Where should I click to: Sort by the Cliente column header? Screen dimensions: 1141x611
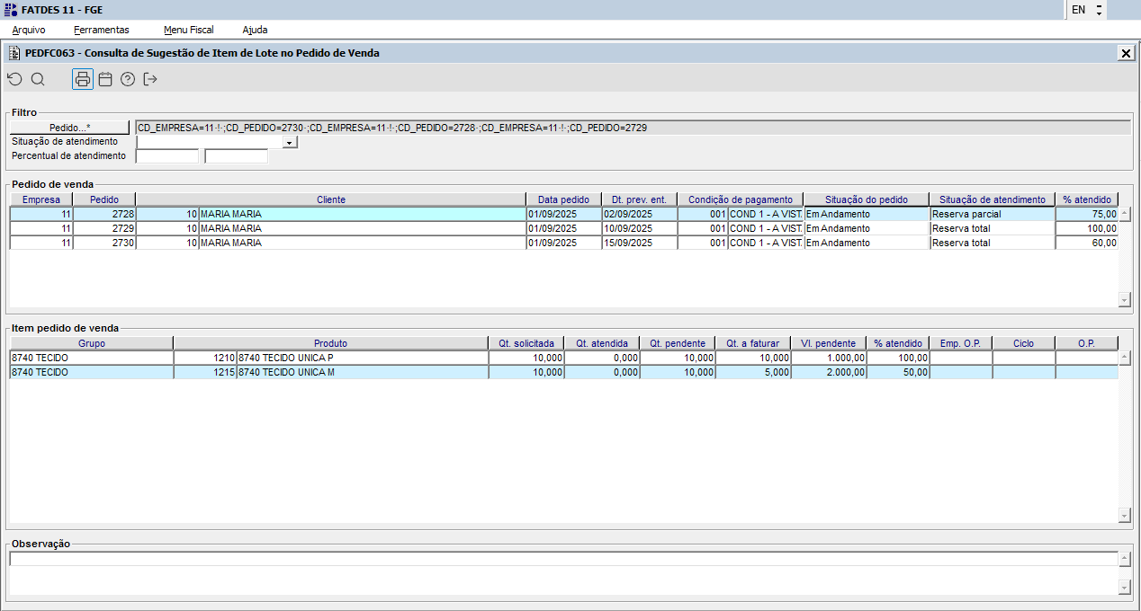pyautogui.click(x=331, y=199)
